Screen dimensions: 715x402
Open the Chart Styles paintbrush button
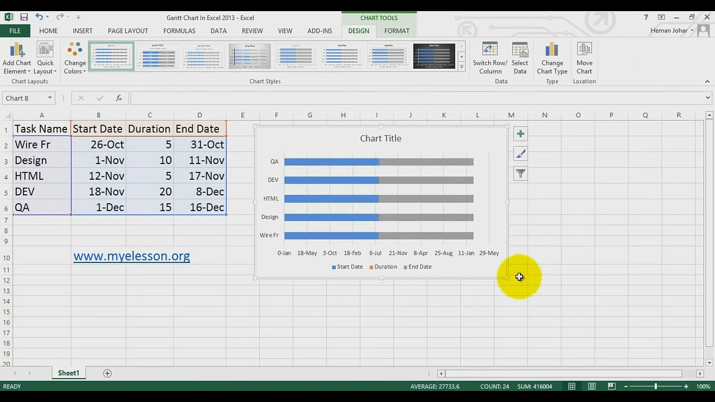(520, 154)
